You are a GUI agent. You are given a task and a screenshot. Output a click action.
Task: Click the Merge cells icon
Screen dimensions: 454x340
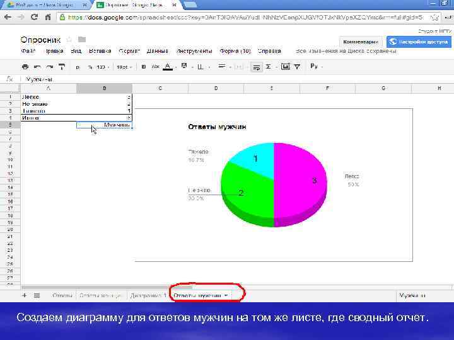(x=238, y=67)
